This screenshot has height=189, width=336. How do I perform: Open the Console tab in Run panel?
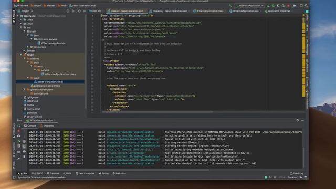pos(30,126)
